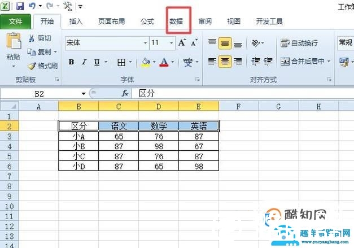Screen dimensions: 354x248
Task: Toggle Italic formatting
Action: 84,62
